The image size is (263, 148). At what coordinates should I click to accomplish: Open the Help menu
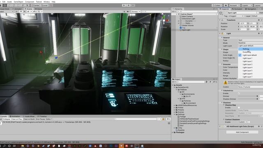tap(53, 2)
